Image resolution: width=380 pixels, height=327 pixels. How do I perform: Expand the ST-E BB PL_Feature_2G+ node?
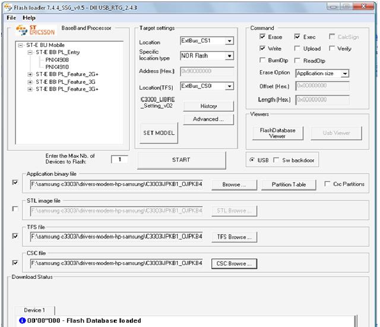[x=30, y=74]
